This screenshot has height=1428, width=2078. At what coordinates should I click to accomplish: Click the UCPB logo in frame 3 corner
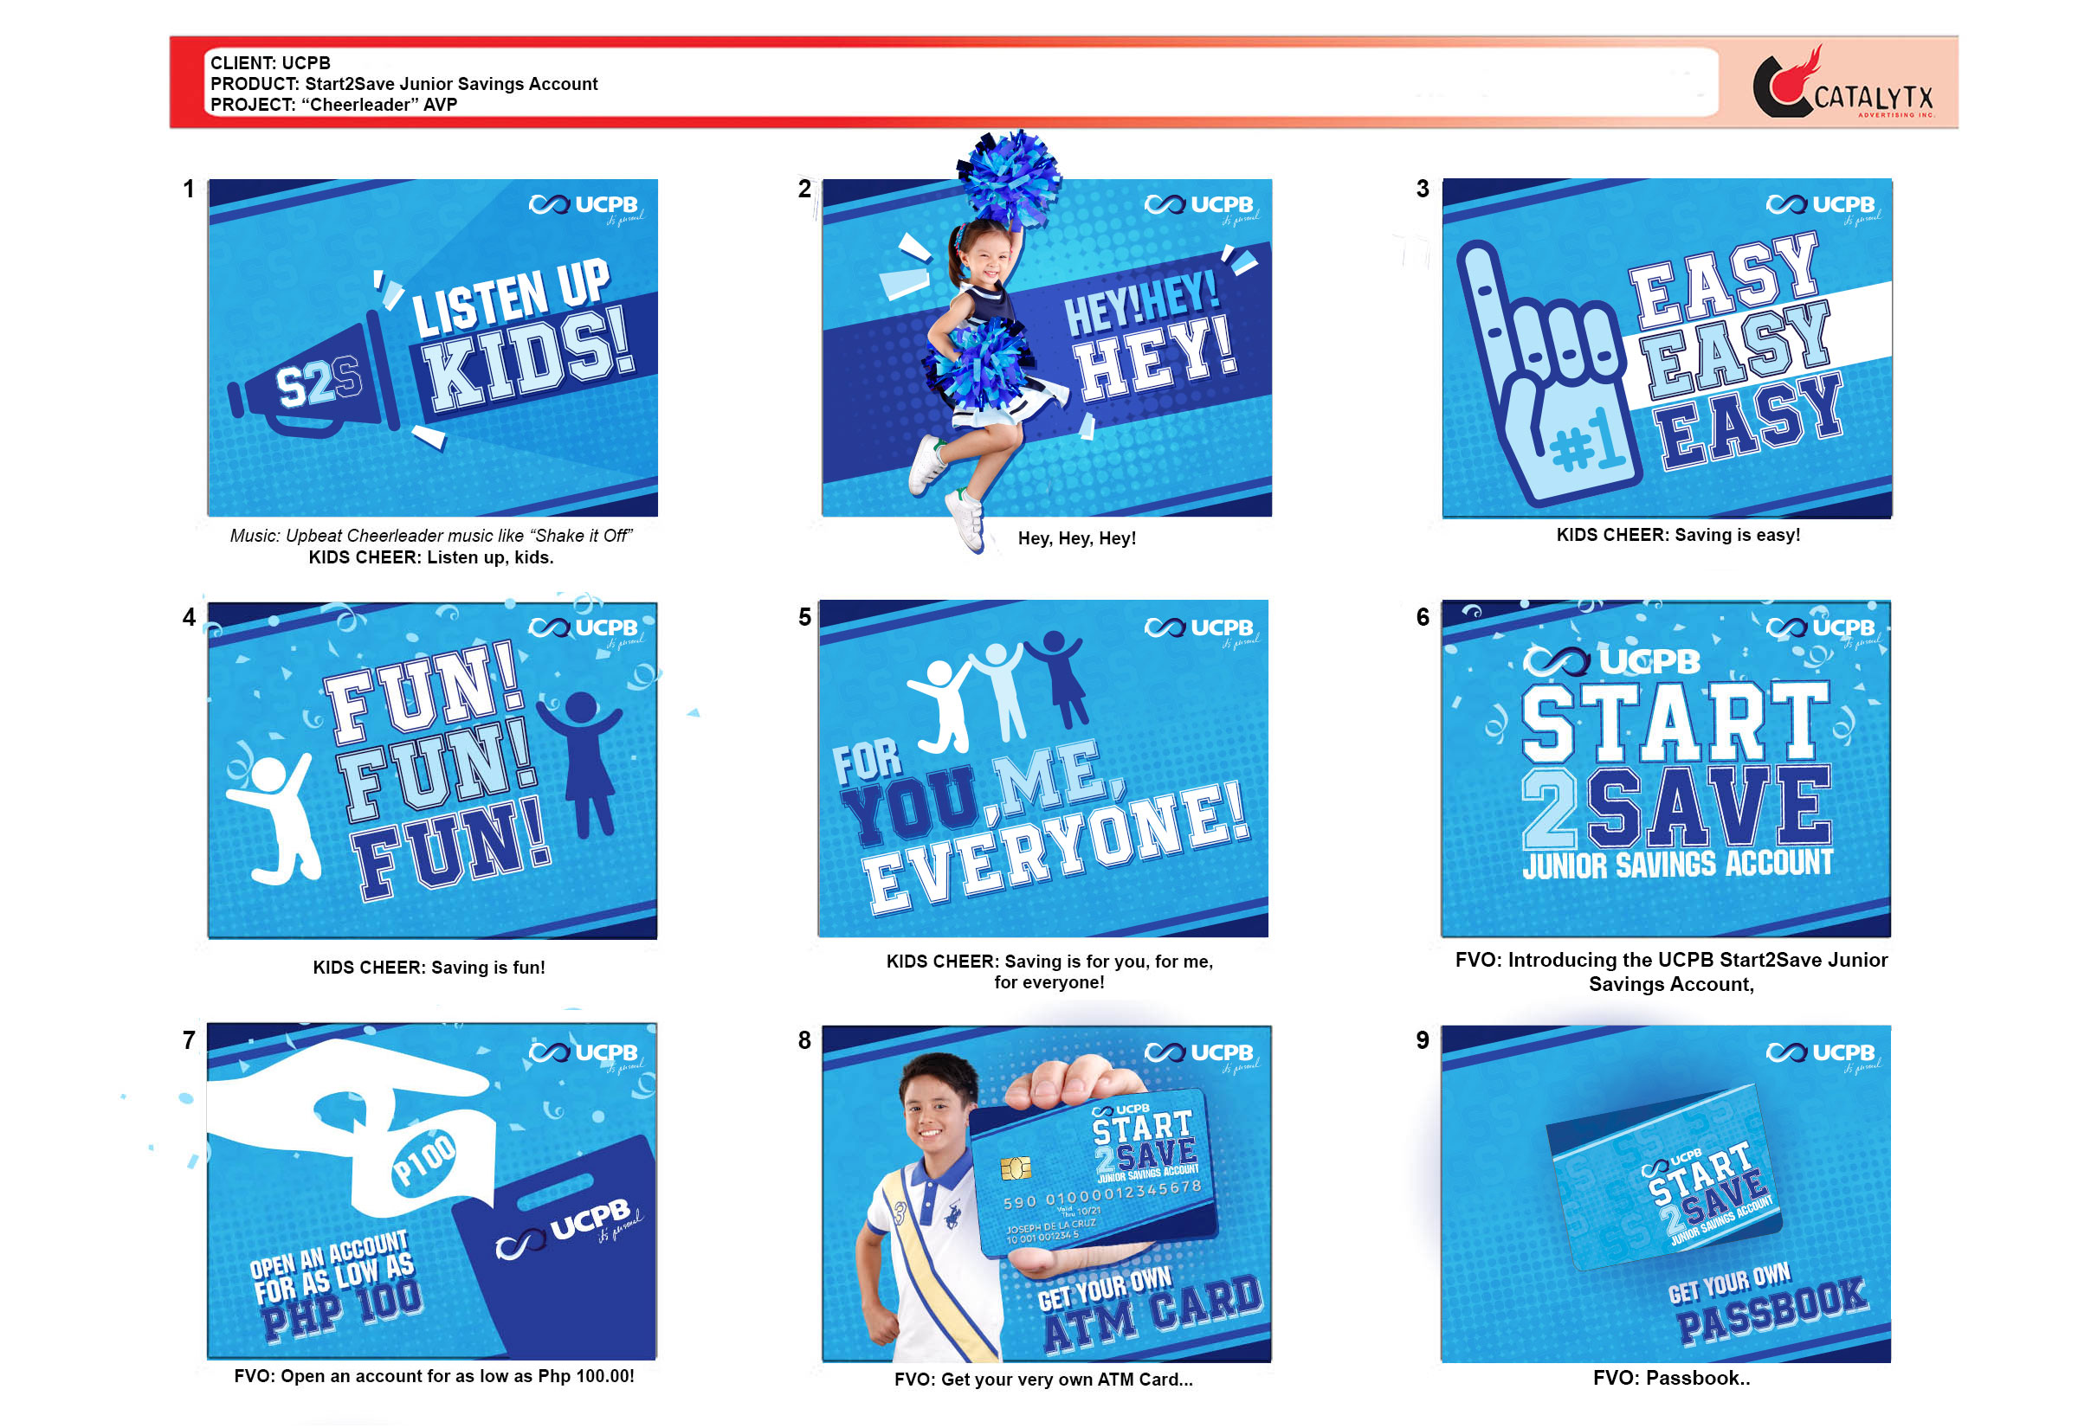[1823, 209]
